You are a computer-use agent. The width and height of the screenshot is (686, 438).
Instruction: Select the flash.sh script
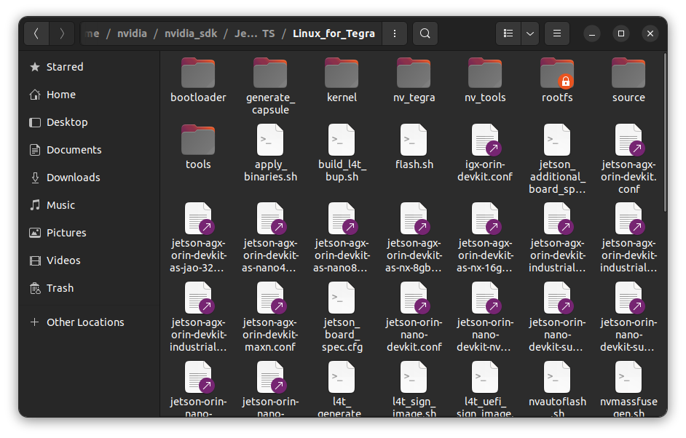(414, 147)
